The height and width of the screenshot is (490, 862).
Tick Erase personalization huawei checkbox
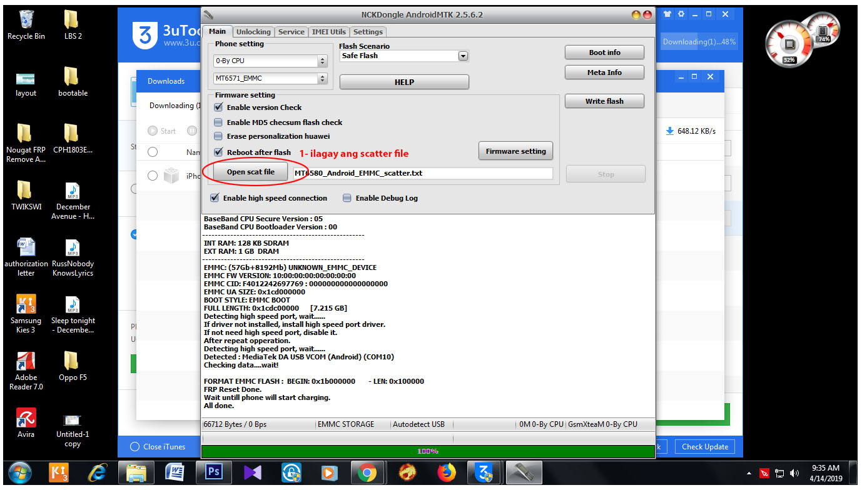(x=218, y=136)
